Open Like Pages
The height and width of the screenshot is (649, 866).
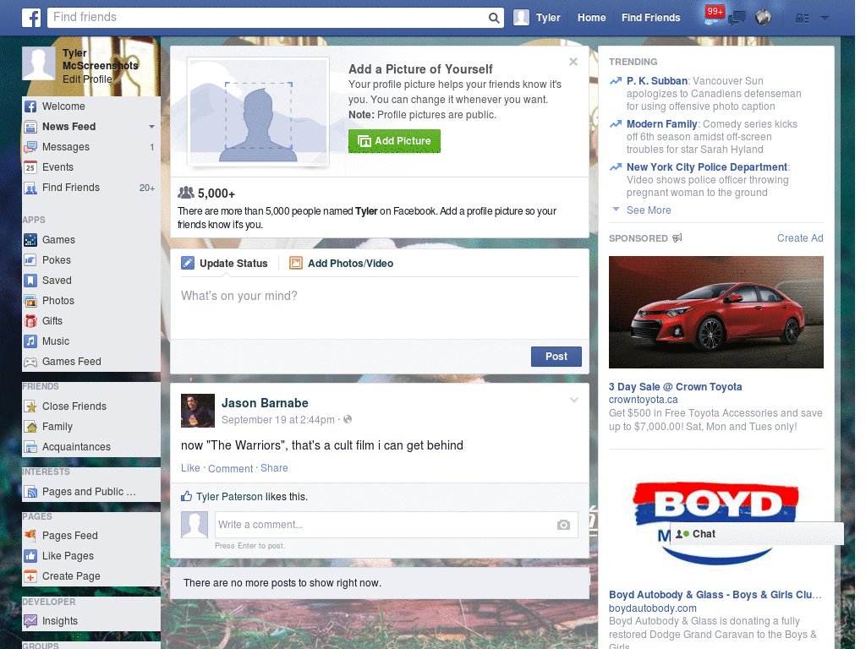[91, 556]
